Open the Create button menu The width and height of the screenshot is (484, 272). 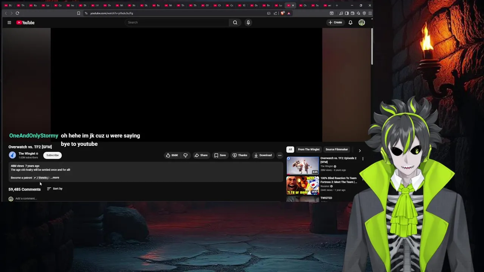(x=335, y=22)
